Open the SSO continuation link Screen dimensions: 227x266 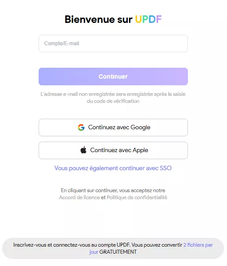point(113,168)
